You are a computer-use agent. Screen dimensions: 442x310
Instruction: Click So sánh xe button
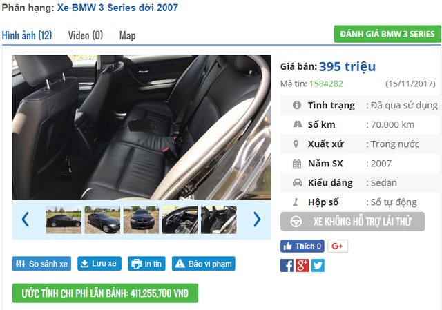click(x=41, y=264)
